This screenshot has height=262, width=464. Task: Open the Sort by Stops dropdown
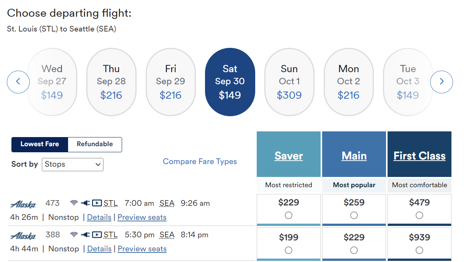pos(72,164)
